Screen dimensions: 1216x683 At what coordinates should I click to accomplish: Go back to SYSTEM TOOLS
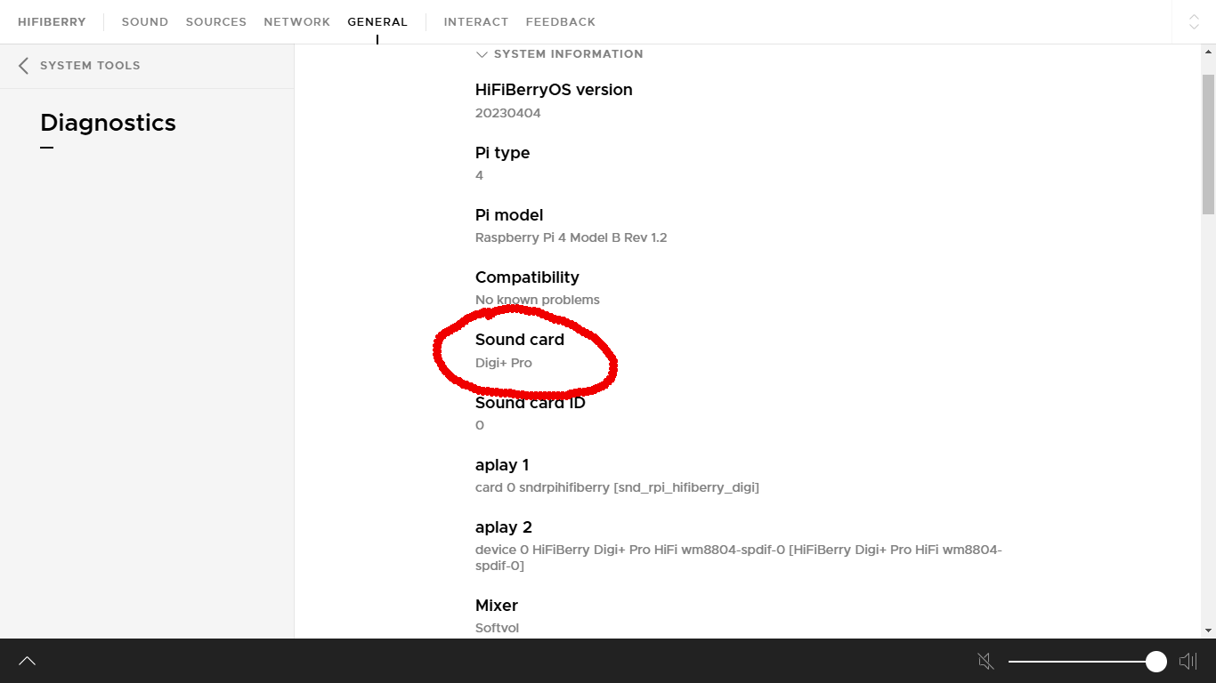pos(90,66)
